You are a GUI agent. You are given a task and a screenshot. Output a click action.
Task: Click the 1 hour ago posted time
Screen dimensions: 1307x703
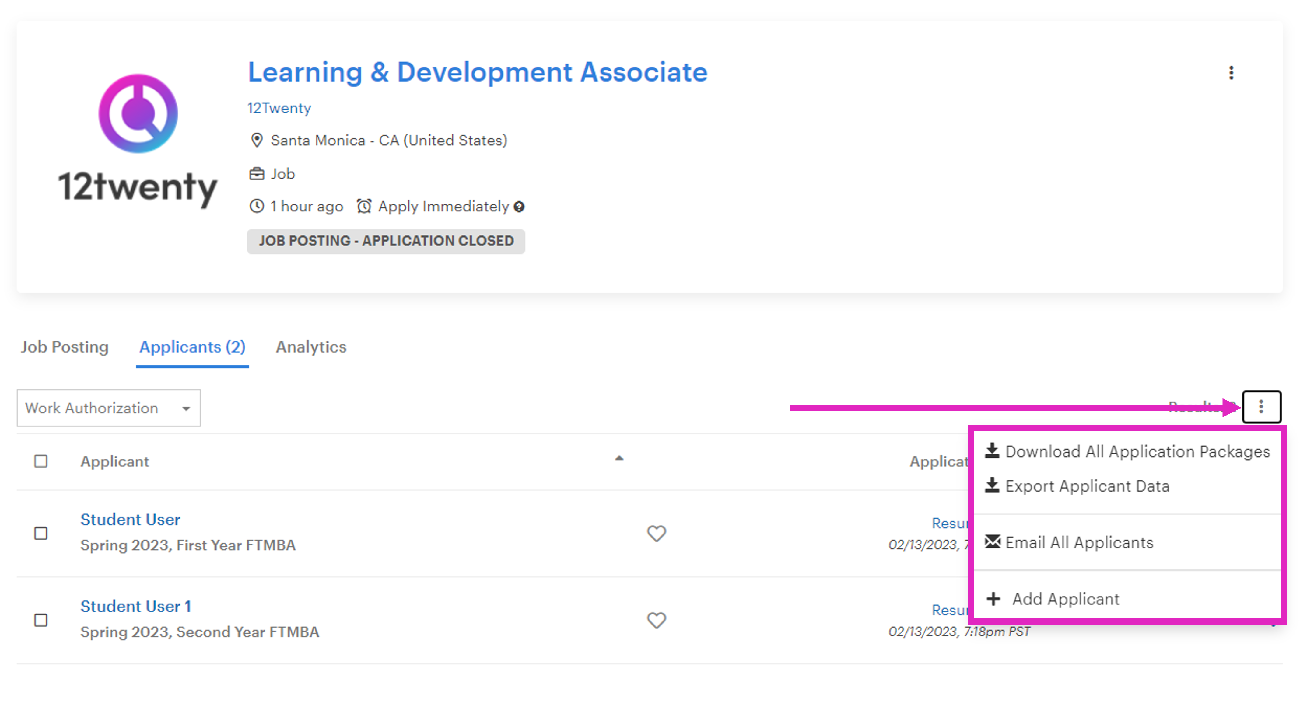307,207
